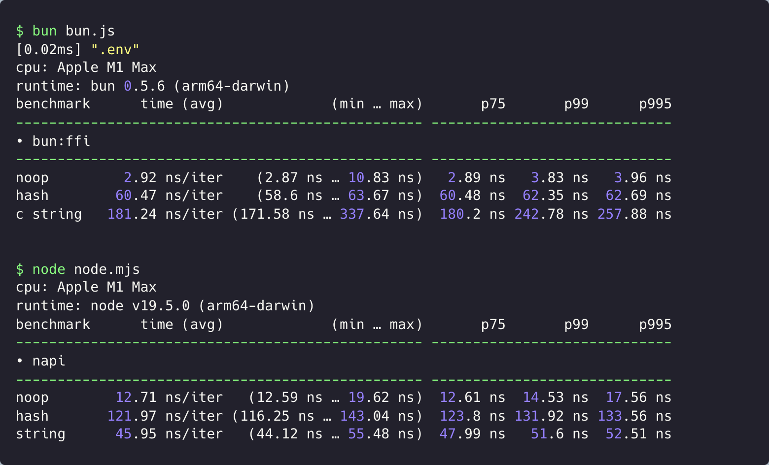
Task: Click the "bun:ffi" group label
Action: click(x=61, y=141)
